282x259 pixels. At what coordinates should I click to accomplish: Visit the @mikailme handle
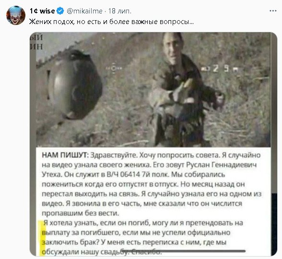[x=84, y=11]
